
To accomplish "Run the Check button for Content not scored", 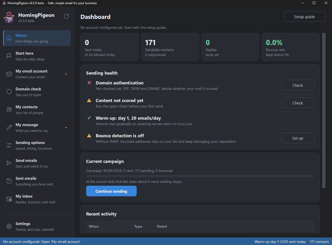I will click(298, 103).
